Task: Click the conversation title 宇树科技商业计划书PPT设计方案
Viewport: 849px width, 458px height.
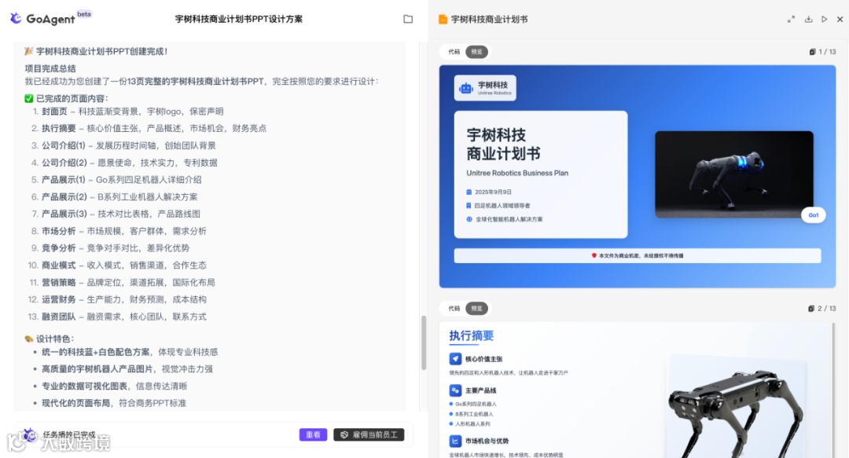Action: [239, 19]
